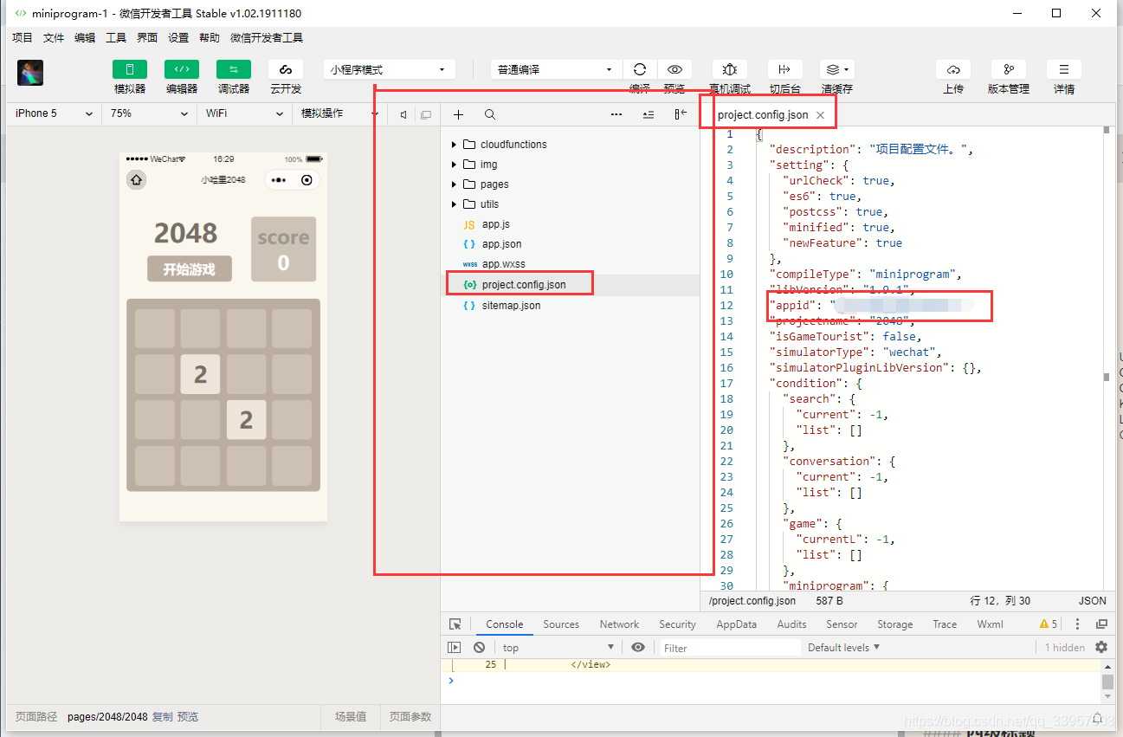Switch to the Network tab
1123x737 pixels.
[619, 624]
